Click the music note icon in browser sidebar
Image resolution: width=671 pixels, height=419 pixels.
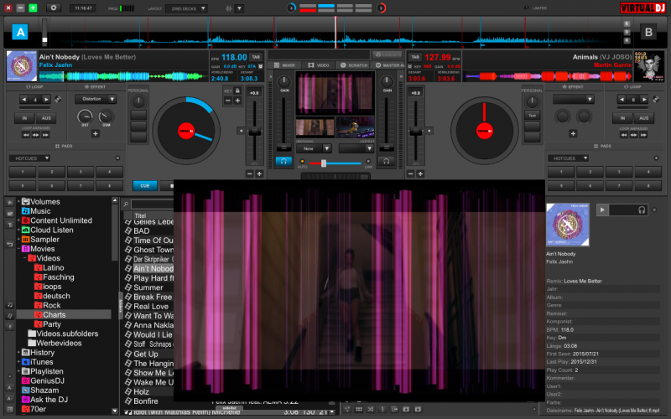click(9, 305)
